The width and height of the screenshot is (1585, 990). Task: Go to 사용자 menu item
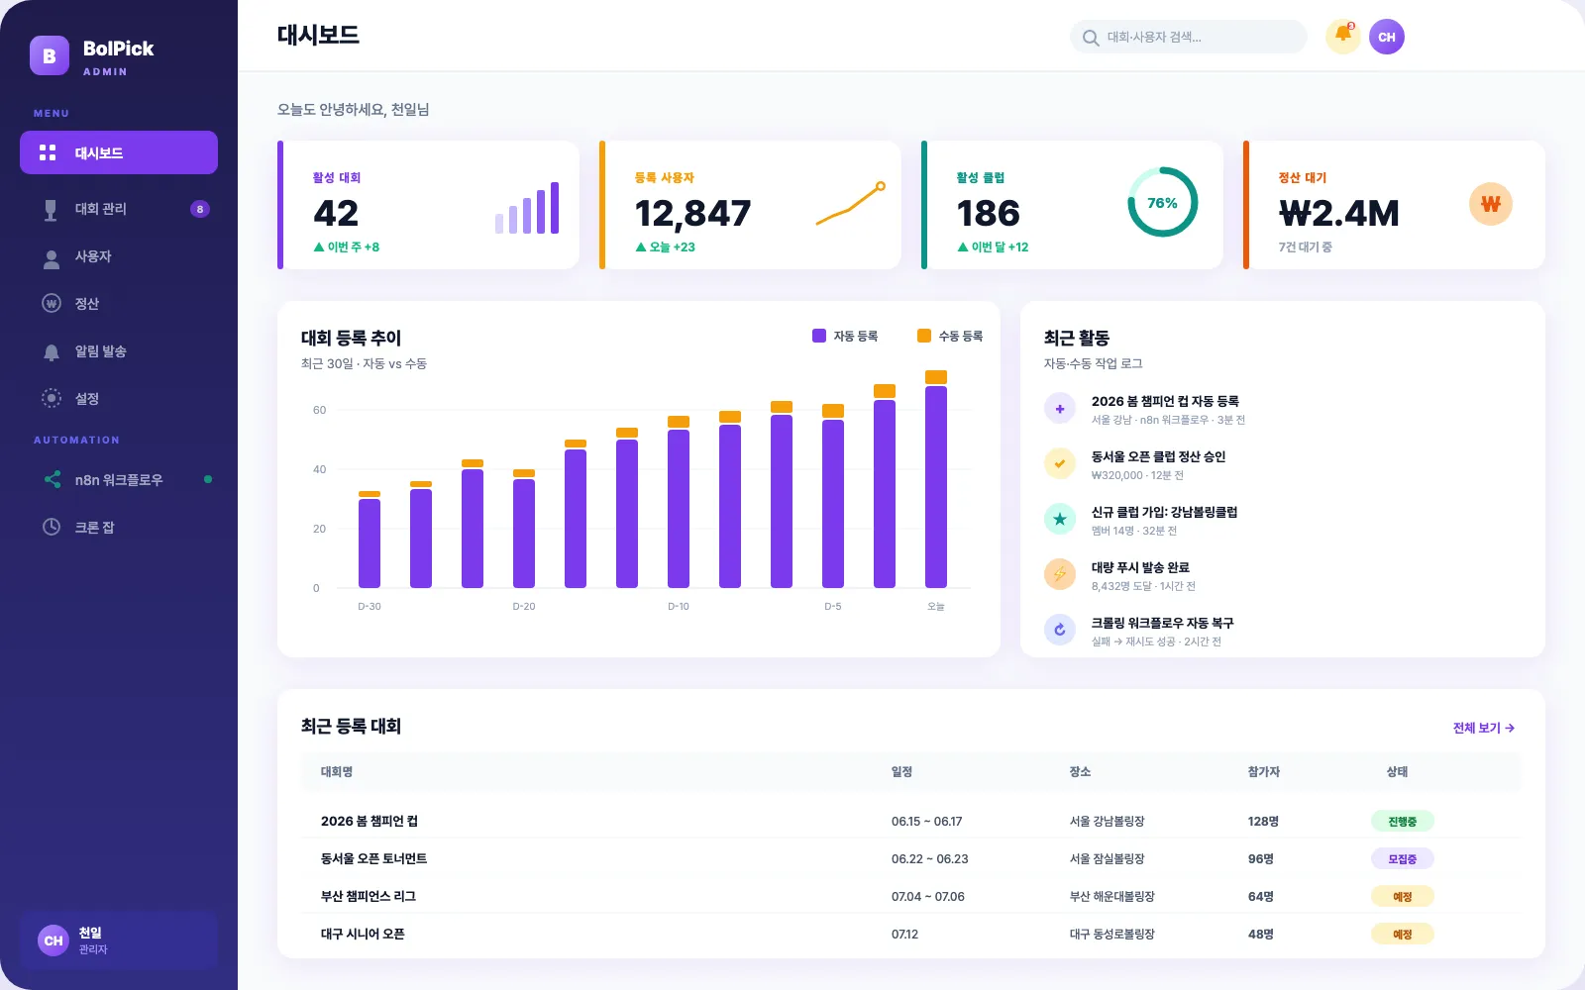119,256
